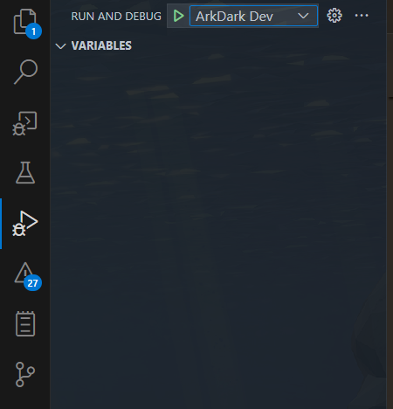Open the Testing flask view

[25, 173]
